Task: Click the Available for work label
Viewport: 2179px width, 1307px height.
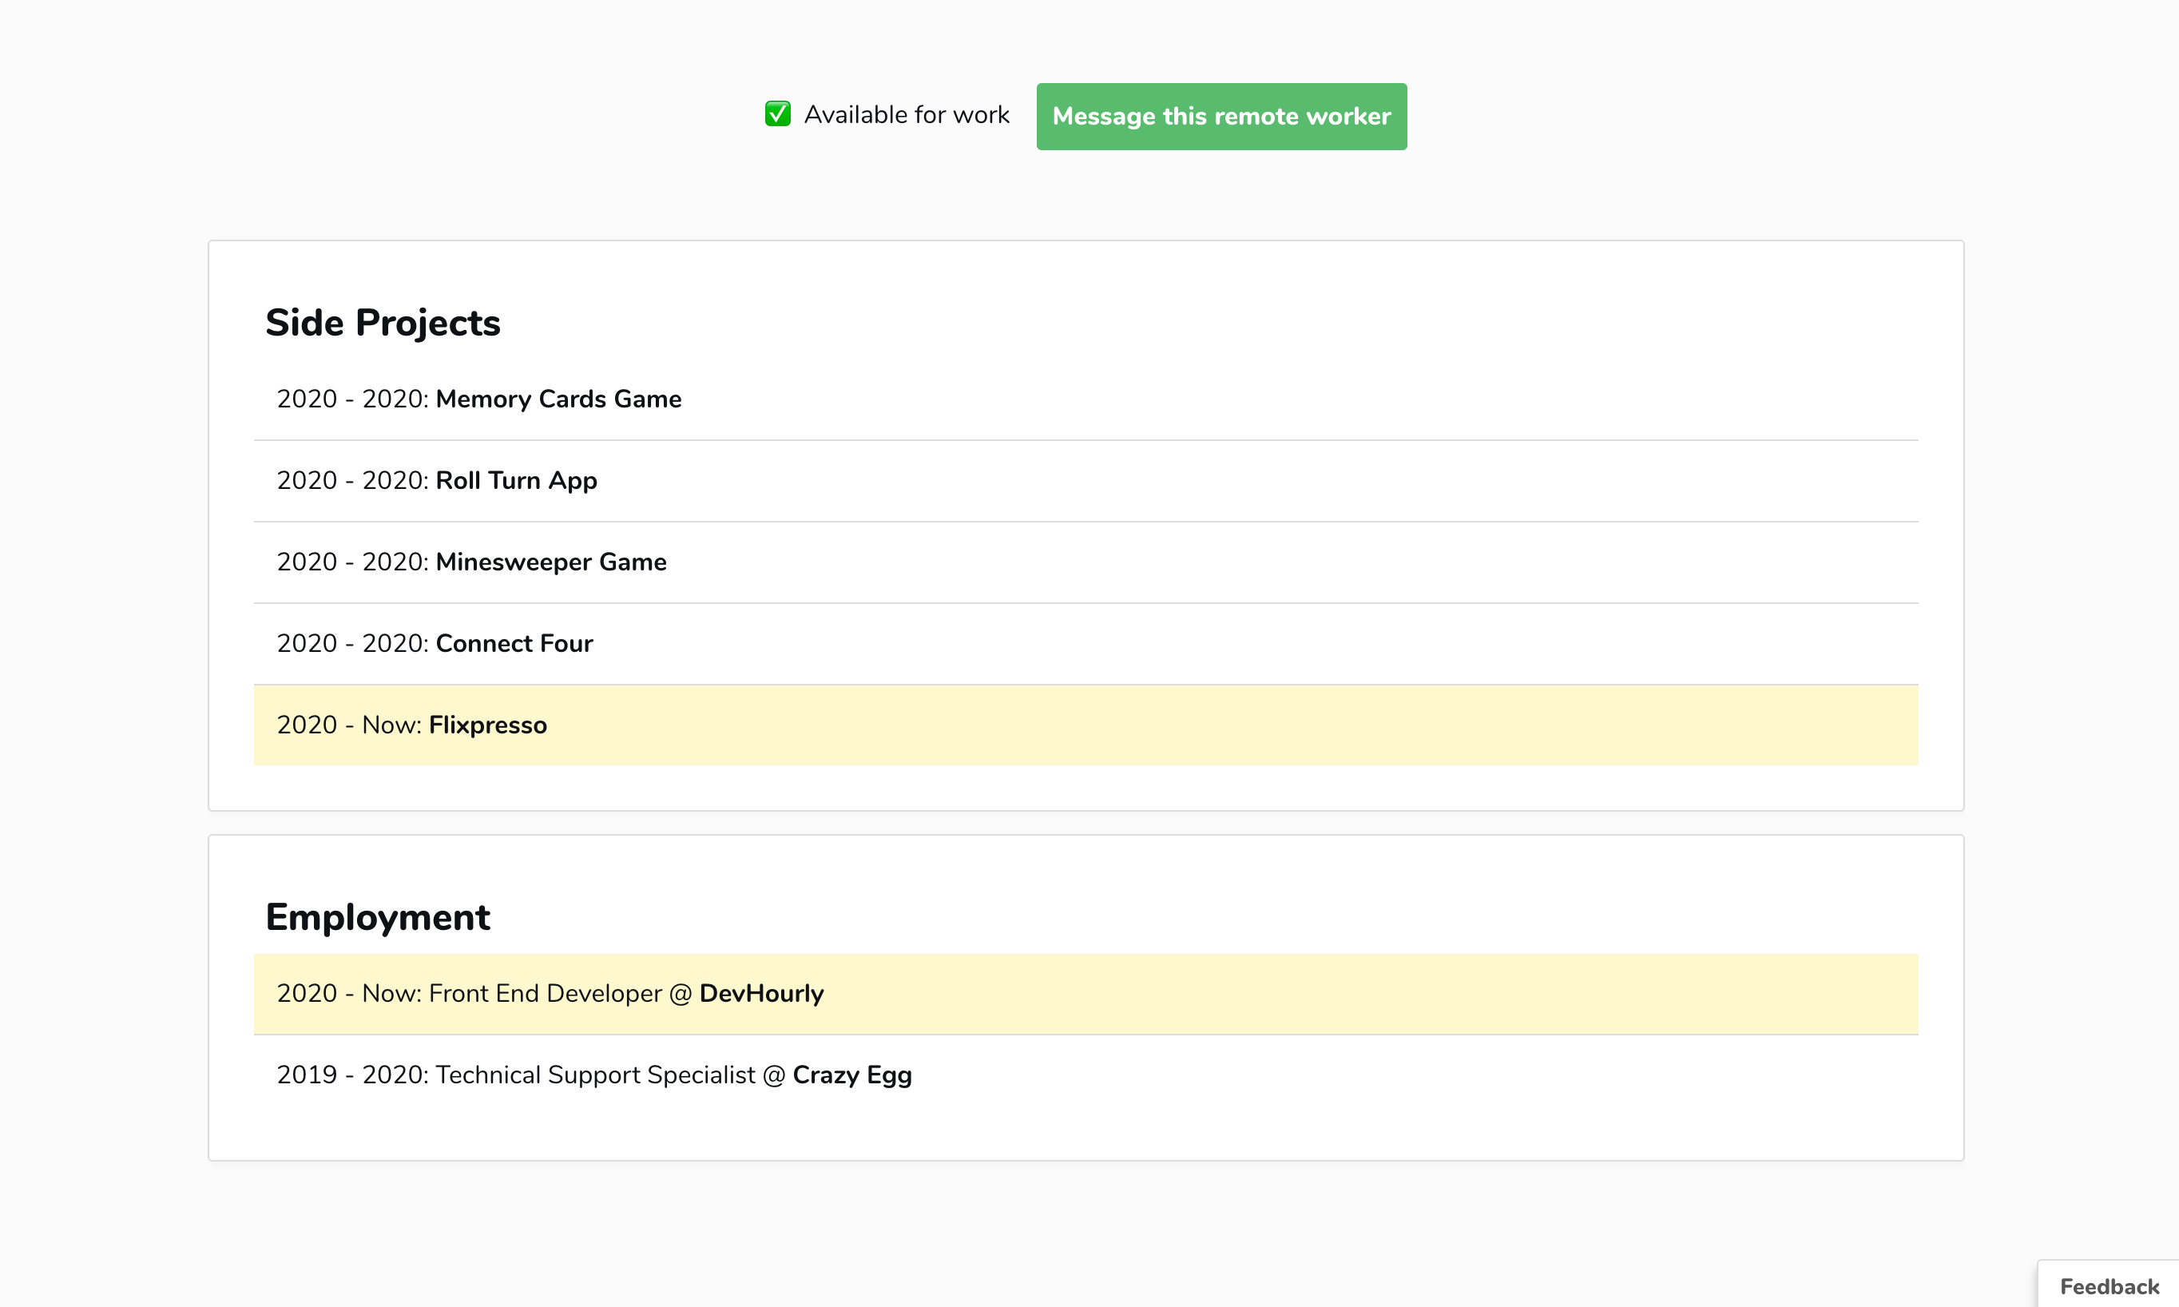Action: 906,115
